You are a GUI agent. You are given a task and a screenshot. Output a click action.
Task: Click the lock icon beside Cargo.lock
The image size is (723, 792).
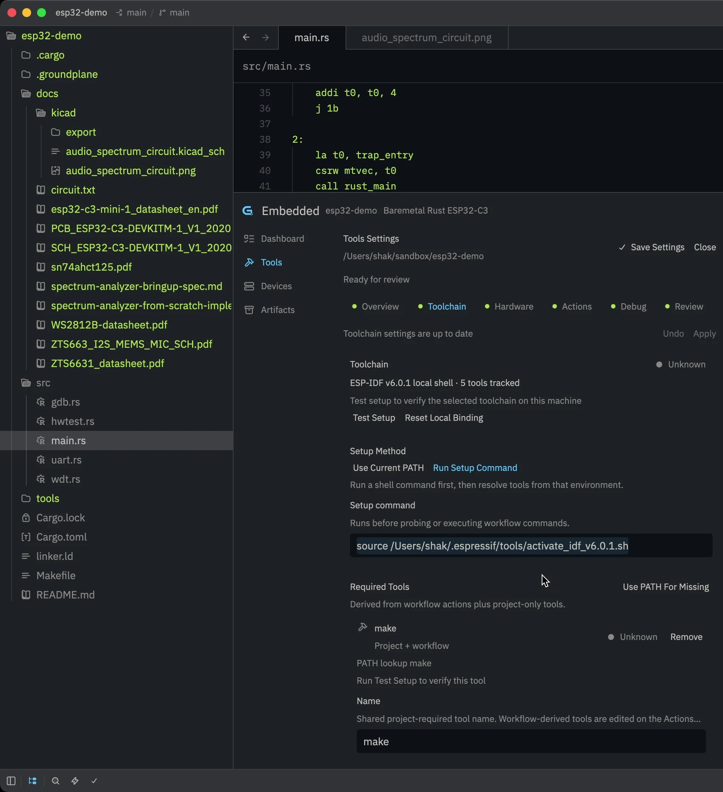(26, 517)
